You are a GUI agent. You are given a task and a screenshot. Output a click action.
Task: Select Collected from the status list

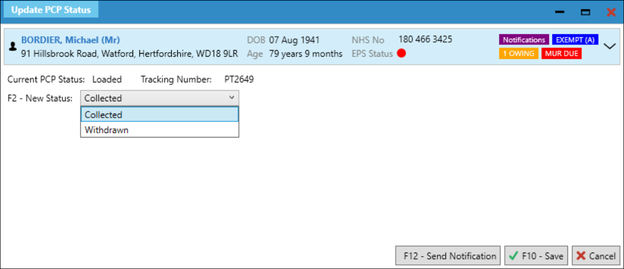(x=159, y=115)
